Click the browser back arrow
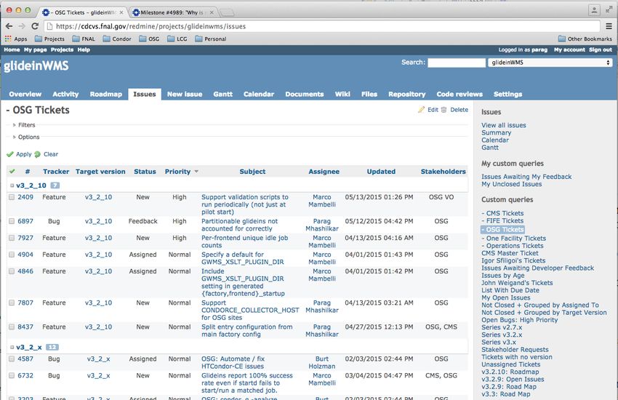618x400 pixels. (x=9, y=26)
